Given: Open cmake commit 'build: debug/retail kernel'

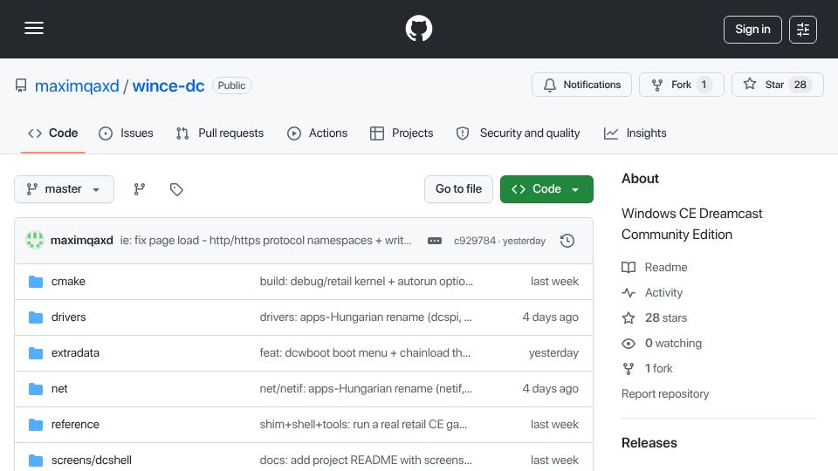Looking at the screenshot, I should click(366, 282).
